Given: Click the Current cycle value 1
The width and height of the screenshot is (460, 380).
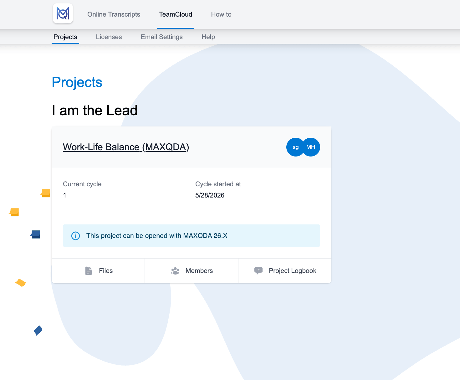Looking at the screenshot, I should pos(65,195).
